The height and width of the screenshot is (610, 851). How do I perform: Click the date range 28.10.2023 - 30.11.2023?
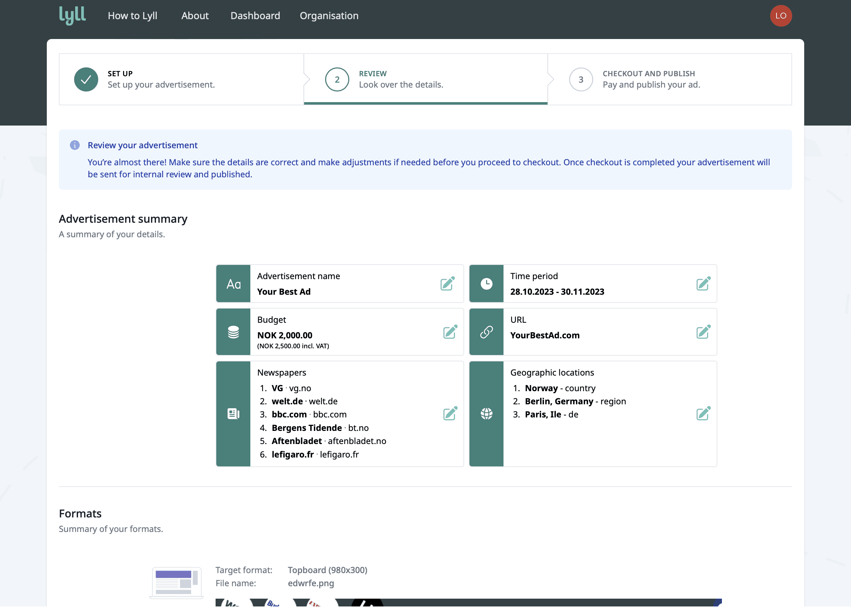pos(557,292)
